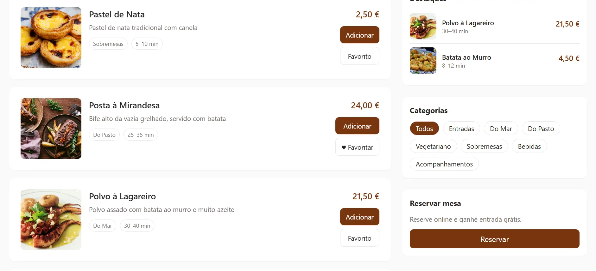Click Adicionar on Posta à Mirandesa
The width and height of the screenshot is (596, 271).
(x=357, y=126)
